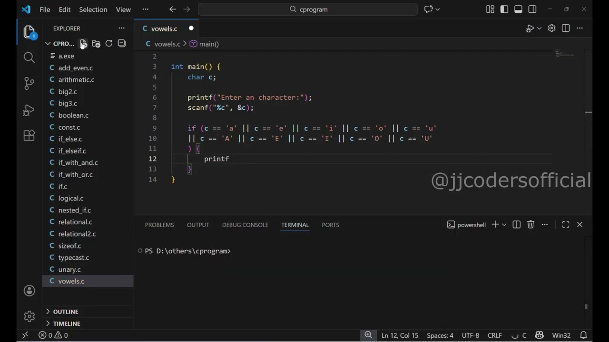The height and width of the screenshot is (342, 609).
Task: Switch to the DEBUG CONSOLE tab
Action: (x=245, y=225)
